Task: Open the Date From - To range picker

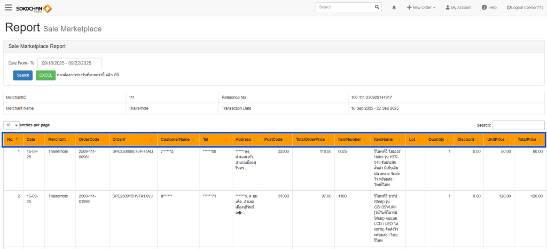Action: [69, 63]
